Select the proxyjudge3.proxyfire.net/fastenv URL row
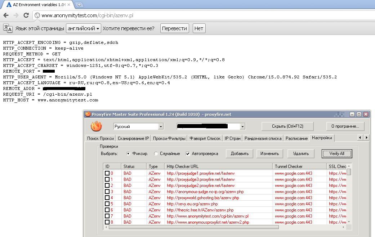The width and height of the screenshot is (375, 237). pyautogui.click(x=201, y=179)
